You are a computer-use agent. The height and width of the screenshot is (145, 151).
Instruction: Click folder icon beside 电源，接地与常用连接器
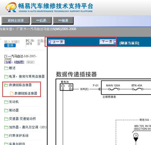(6, 77)
